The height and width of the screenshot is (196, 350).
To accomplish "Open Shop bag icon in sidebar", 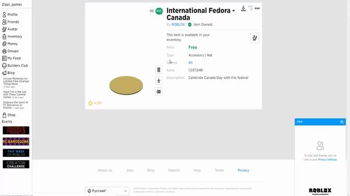I will [4, 115].
